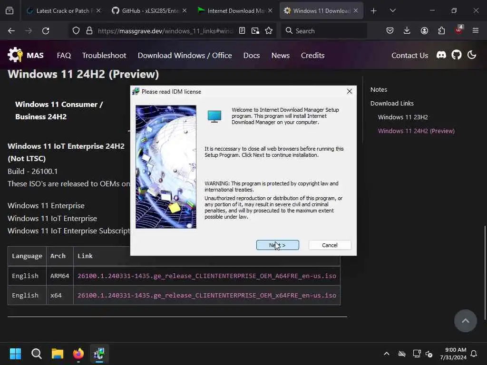Open the network tray icon

coord(417,354)
